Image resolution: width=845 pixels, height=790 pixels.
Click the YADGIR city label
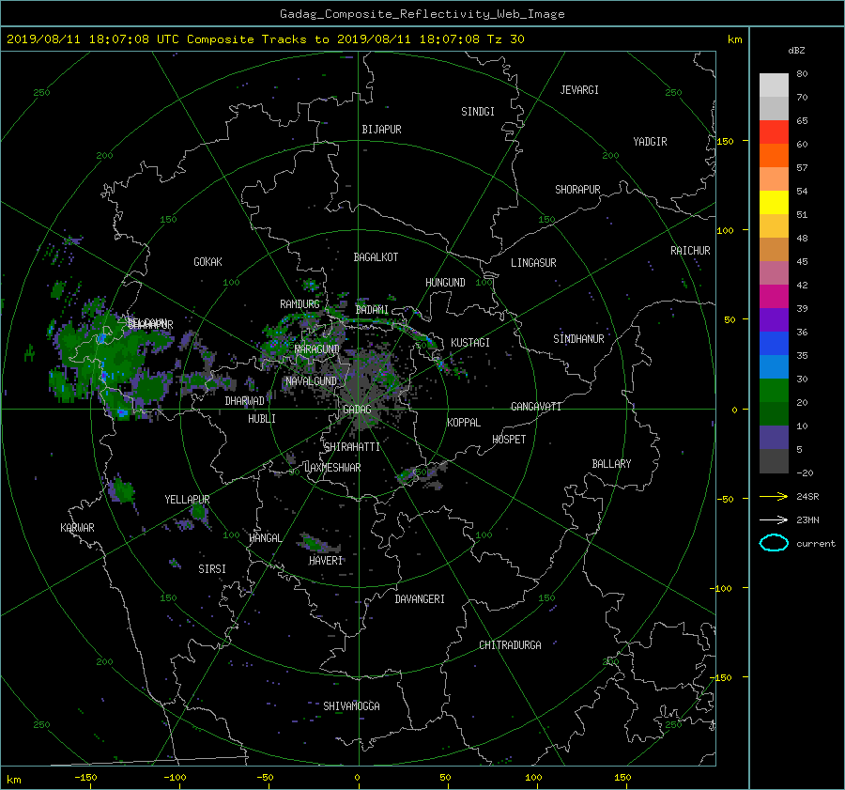(x=650, y=142)
